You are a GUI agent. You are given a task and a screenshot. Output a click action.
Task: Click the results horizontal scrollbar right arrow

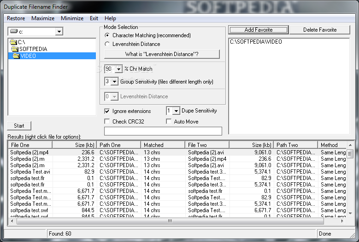tap(342, 221)
